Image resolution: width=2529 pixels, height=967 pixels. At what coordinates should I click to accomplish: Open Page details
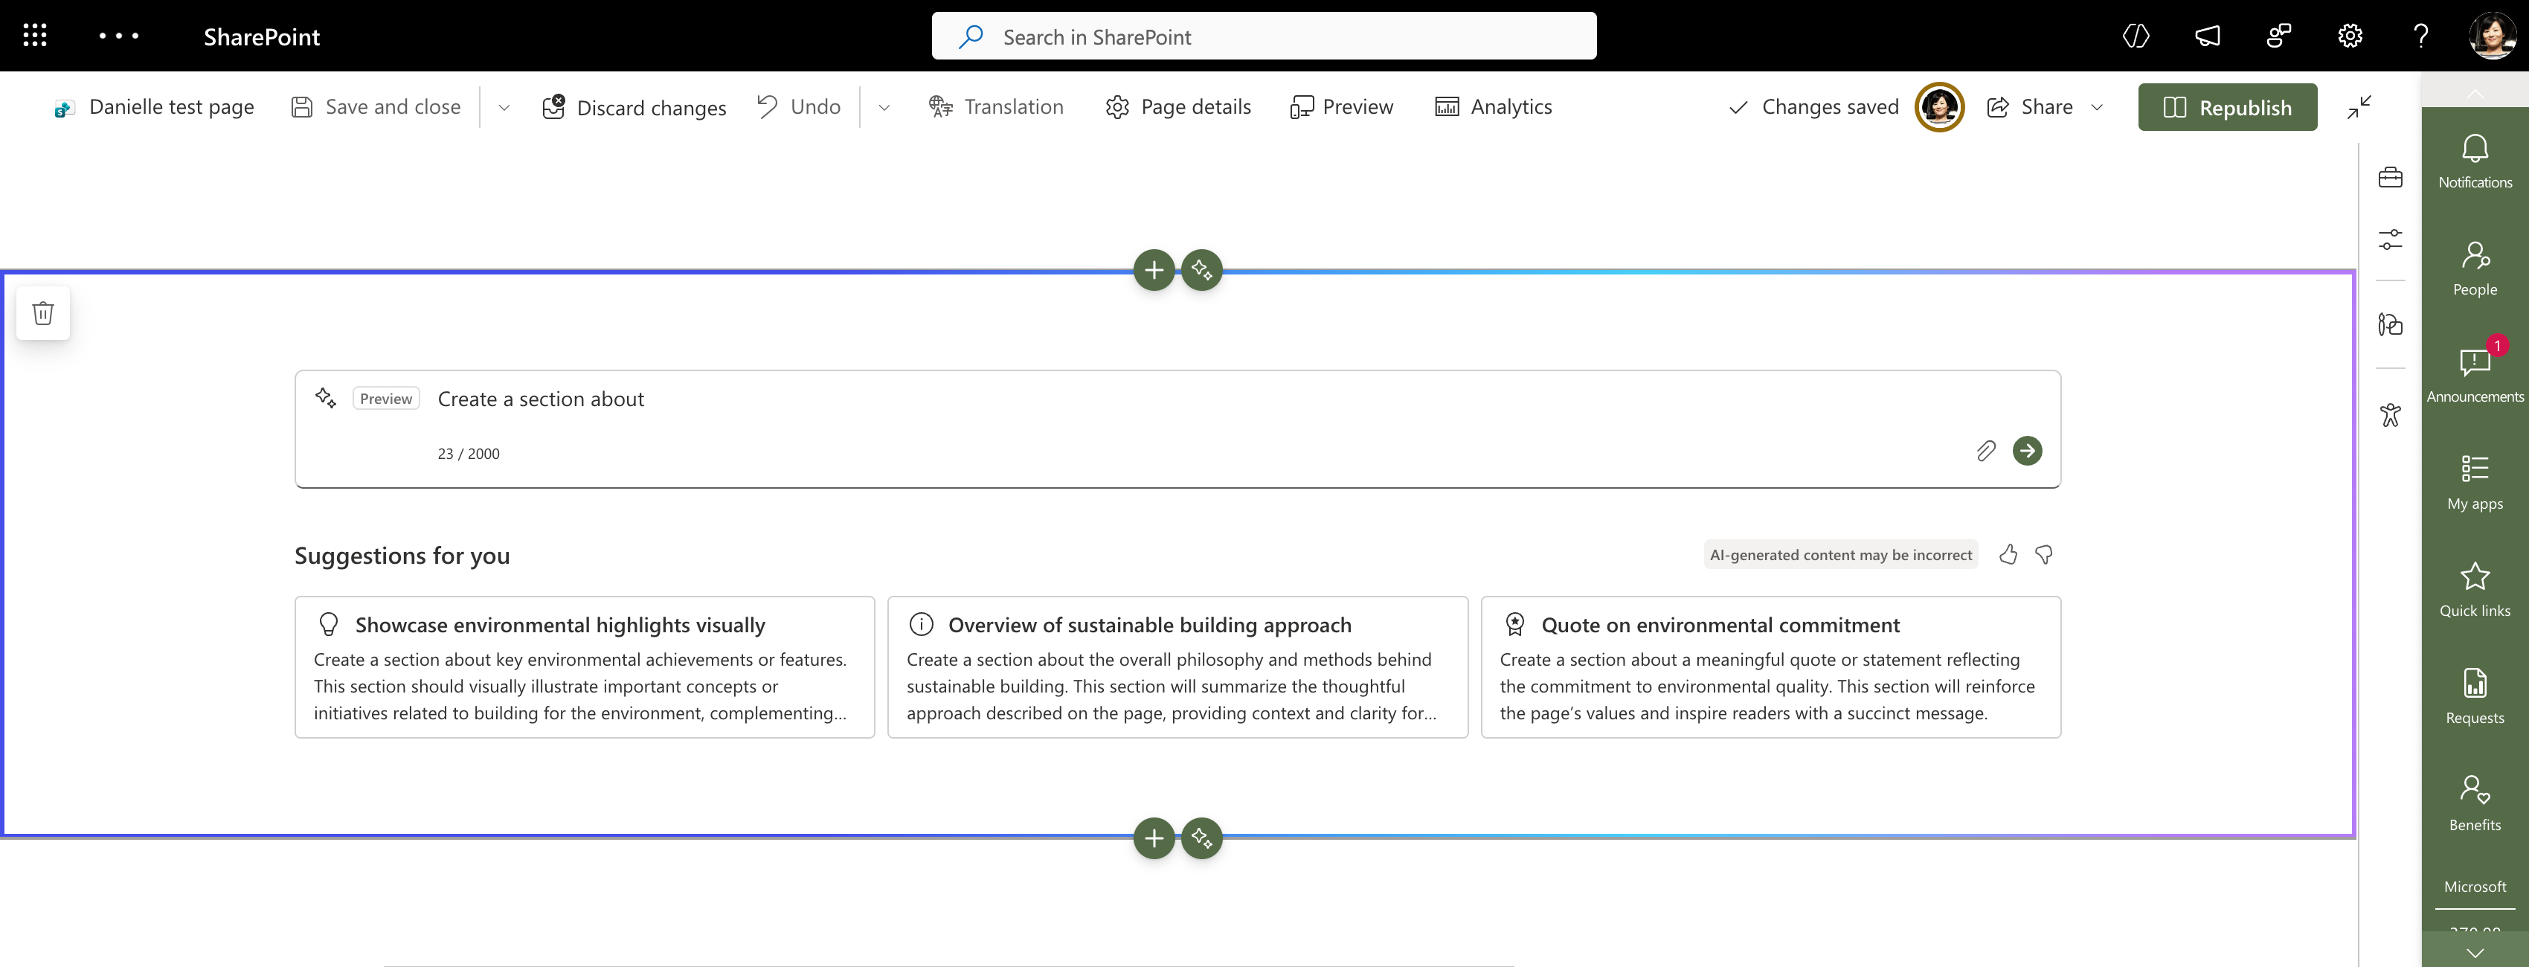[x=1178, y=107]
